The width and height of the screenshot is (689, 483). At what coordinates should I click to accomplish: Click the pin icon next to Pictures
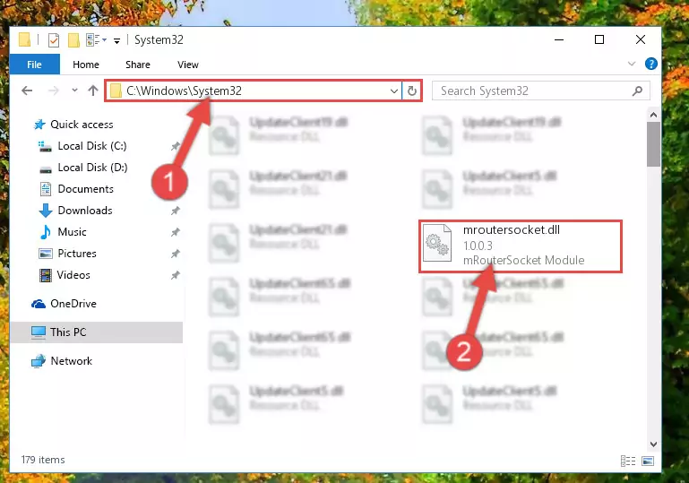coord(176,254)
